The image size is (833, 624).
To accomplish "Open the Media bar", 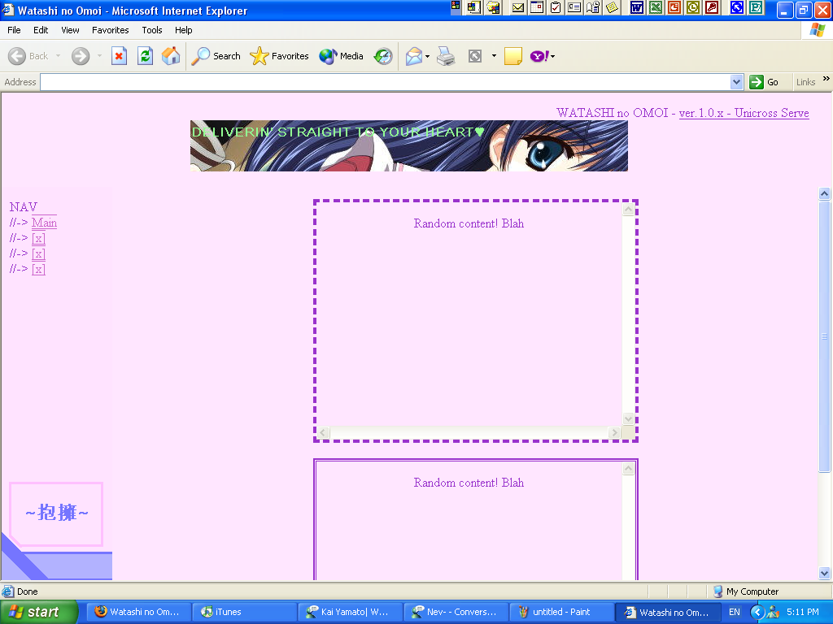I will [341, 56].
